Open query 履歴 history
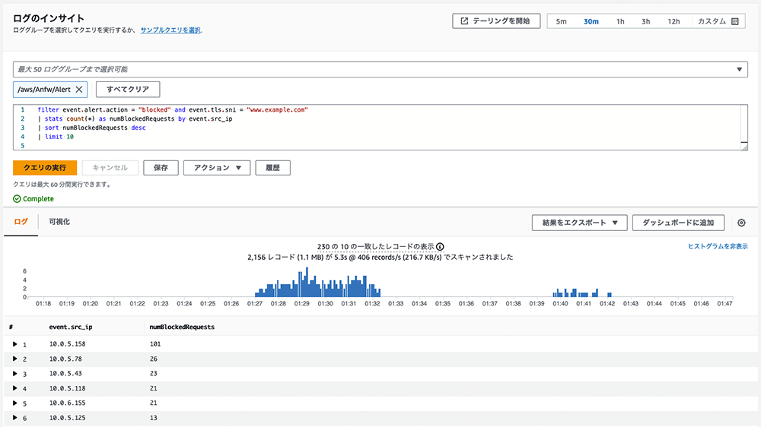Screen dimensions: 761x427 click(x=272, y=168)
